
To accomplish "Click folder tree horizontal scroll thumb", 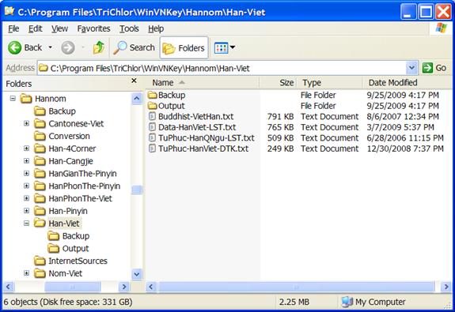I will 73,287.
